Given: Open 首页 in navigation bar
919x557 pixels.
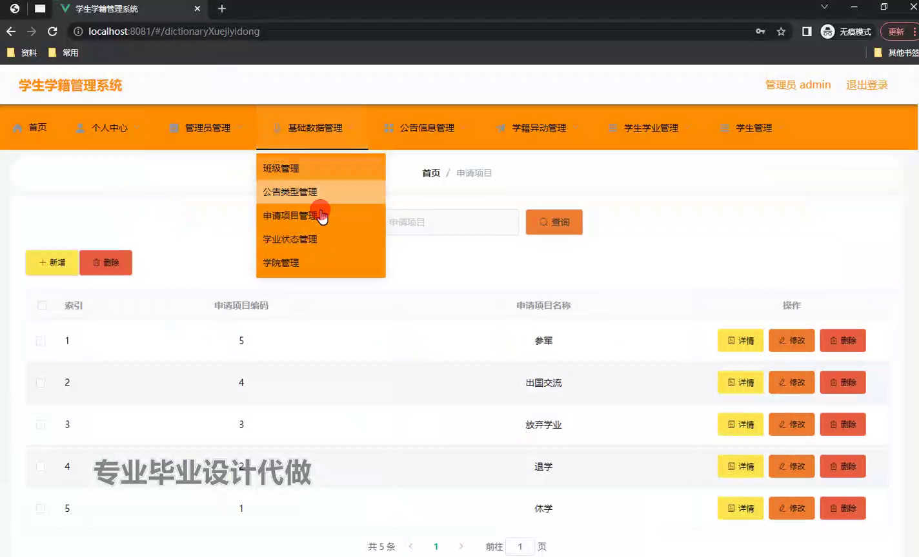Looking at the screenshot, I should (30, 128).
